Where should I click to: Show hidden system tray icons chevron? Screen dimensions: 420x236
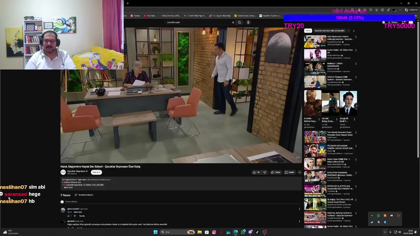[x=385, y=232]
